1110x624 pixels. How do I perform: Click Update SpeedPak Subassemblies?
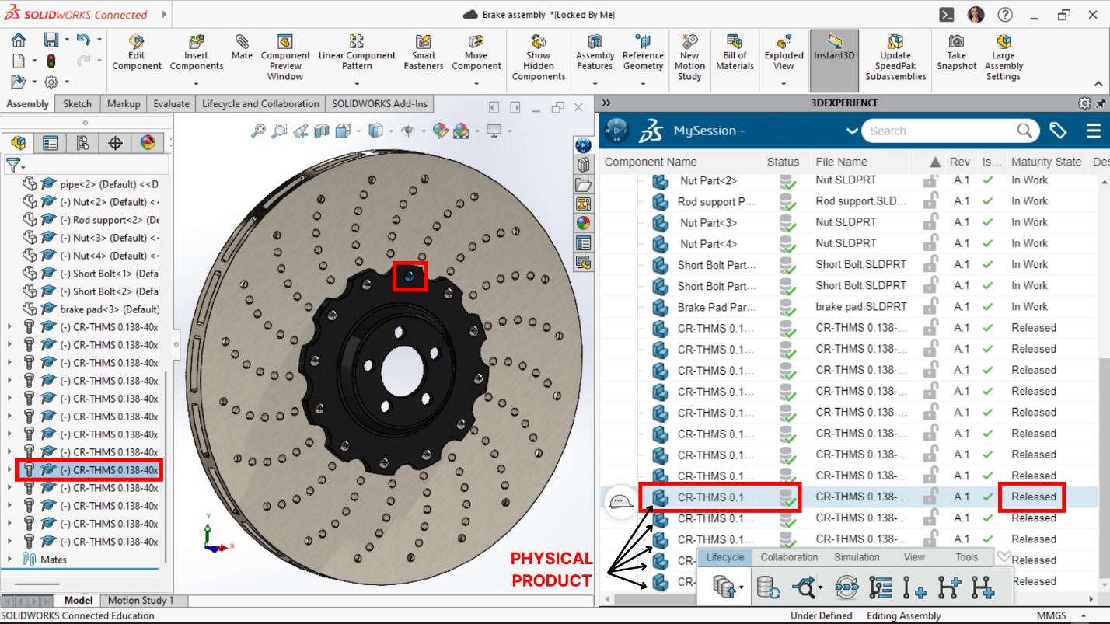pos(895,58)
